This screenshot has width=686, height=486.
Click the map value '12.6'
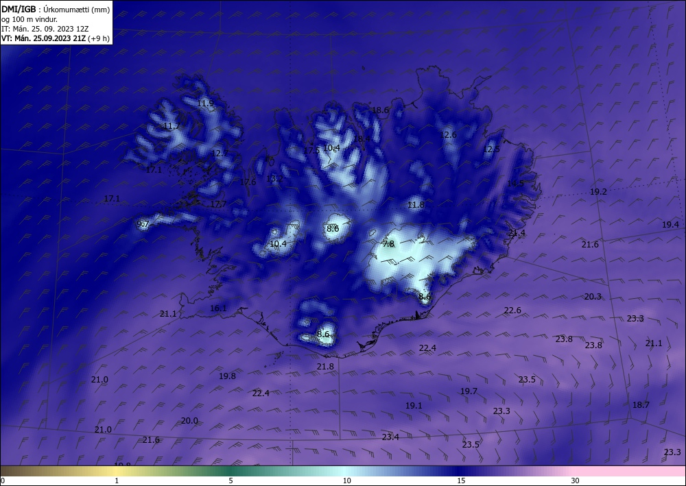point(448,134)
